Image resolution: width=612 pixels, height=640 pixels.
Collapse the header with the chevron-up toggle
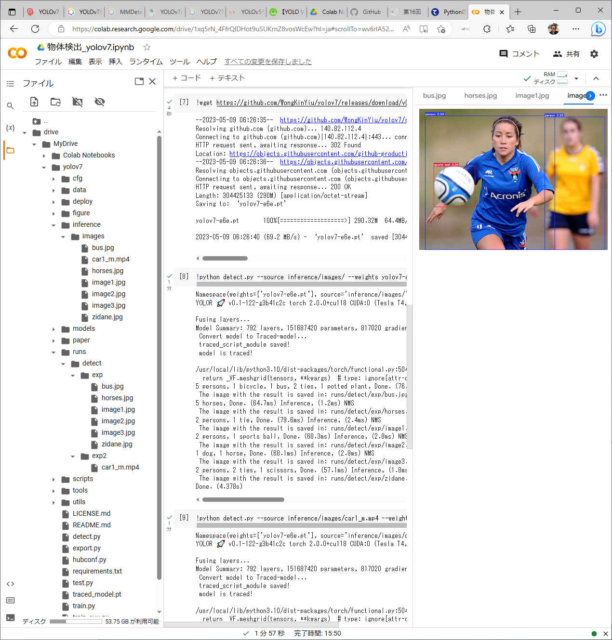[x=596, y=78]
